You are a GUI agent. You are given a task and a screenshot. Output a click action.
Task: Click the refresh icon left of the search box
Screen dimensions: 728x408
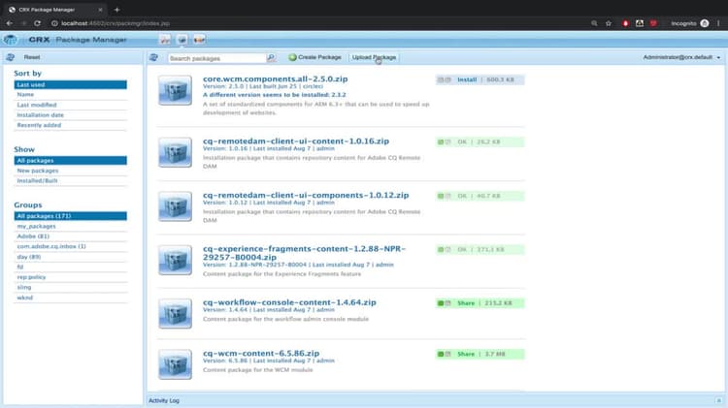[153, 57]
